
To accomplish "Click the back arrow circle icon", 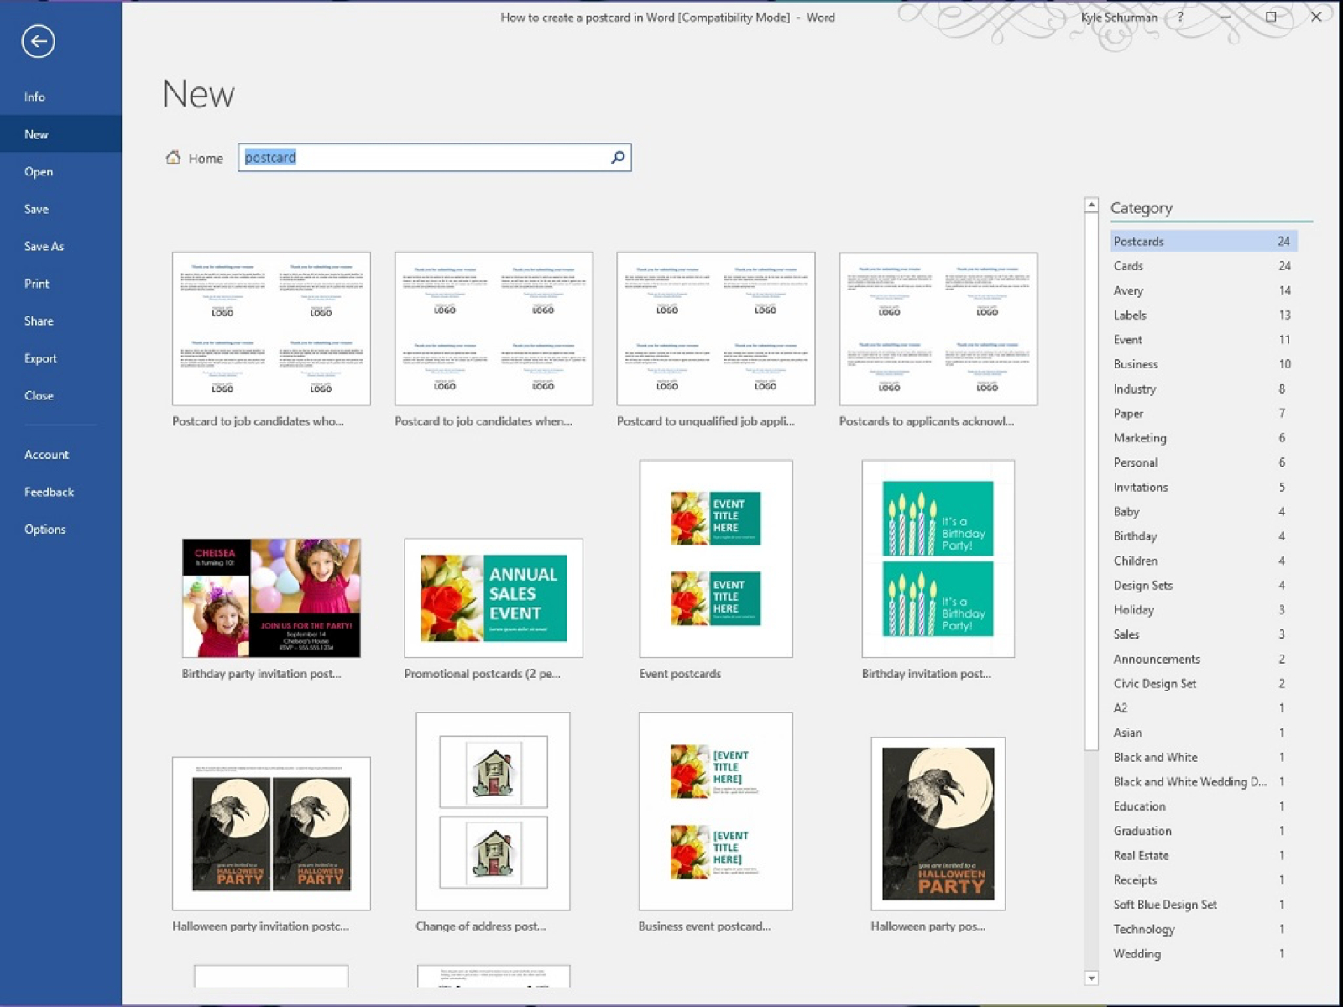I will (x=38, y=41).
